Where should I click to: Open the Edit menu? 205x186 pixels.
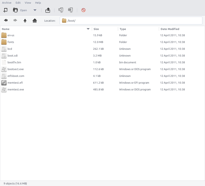tap(18, 3)
